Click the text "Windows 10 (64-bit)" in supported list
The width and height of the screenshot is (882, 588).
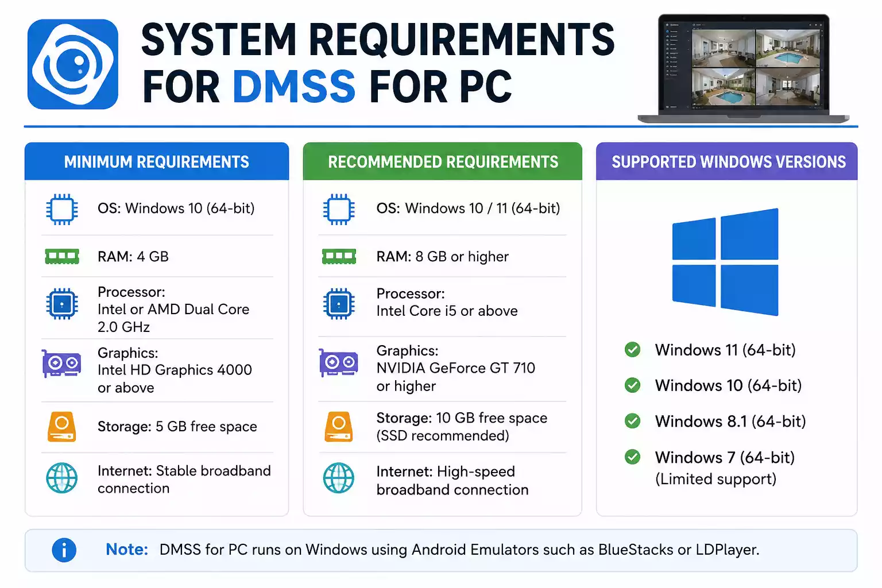coord(729,385)
